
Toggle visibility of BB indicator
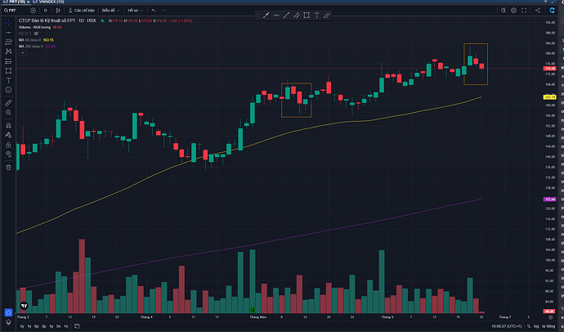click(x=36, y=34)
